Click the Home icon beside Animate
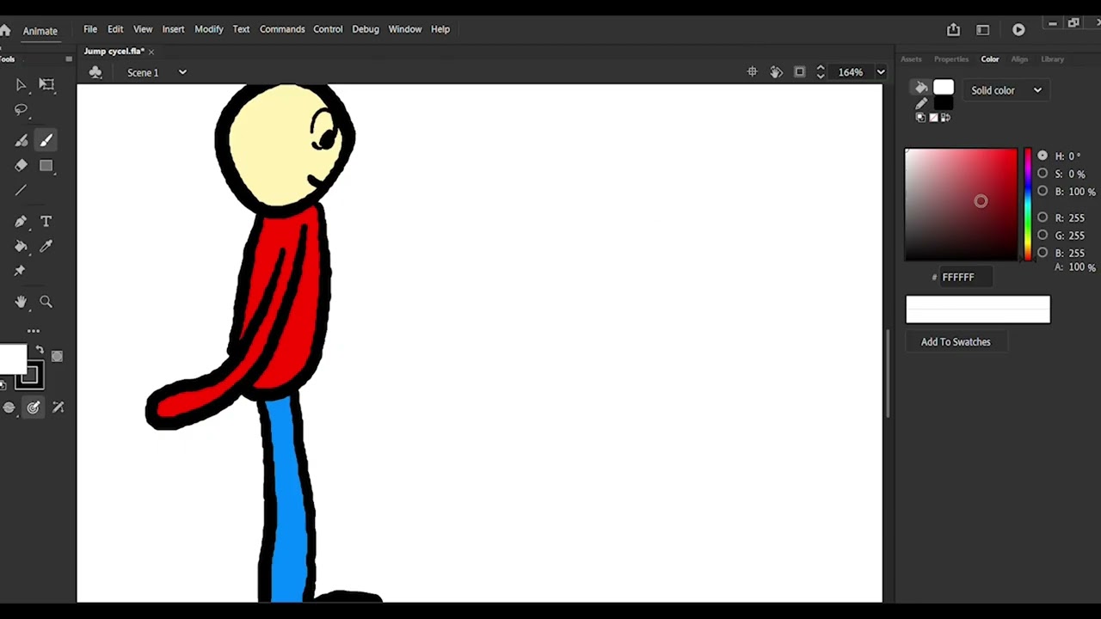Image resolution: width=1101 pixels, height=619 pixels. click(5, 30)
